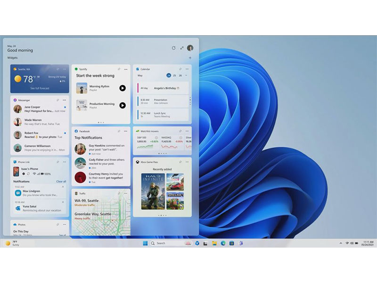Pin the Calendar widget

[x=180, y=69]
